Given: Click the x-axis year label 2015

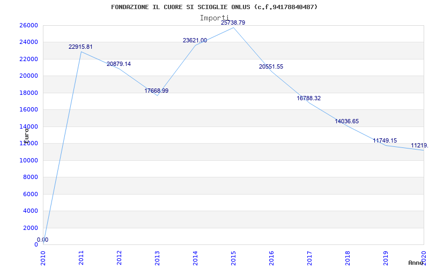Looking at the screenshot, I should pos(233,258).
